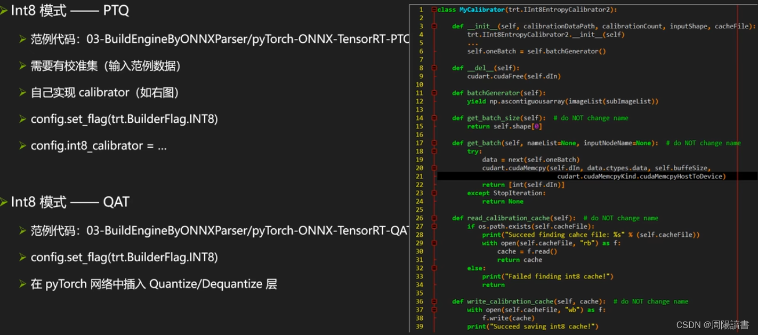The image size is (758, 335).
Task: Click the "return self.shape[0]" line
Action: 504,126
